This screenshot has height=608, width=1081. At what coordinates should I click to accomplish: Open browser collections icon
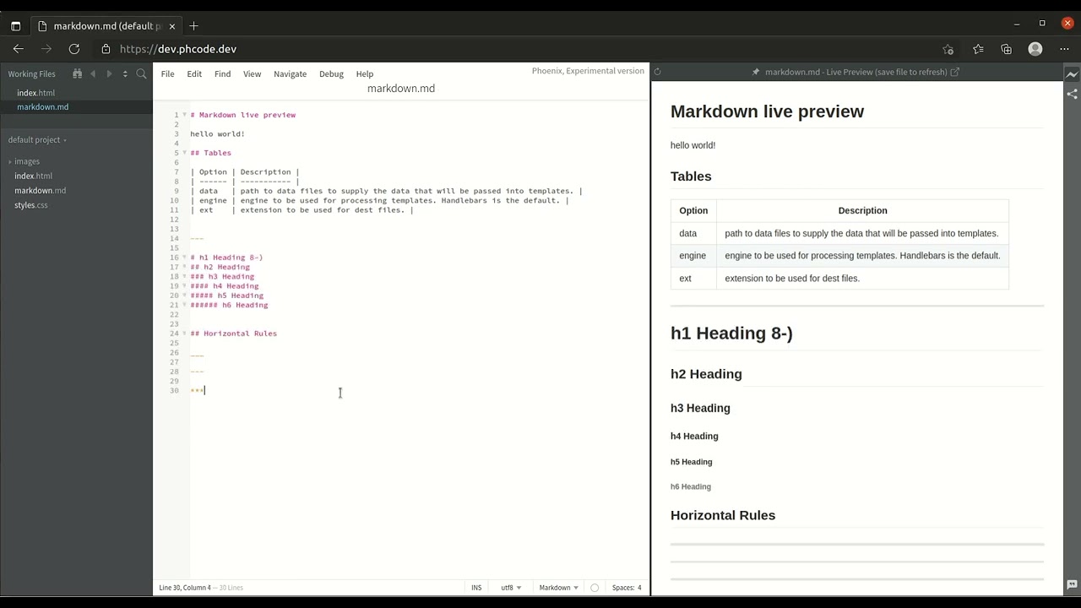coord(1007,49)
